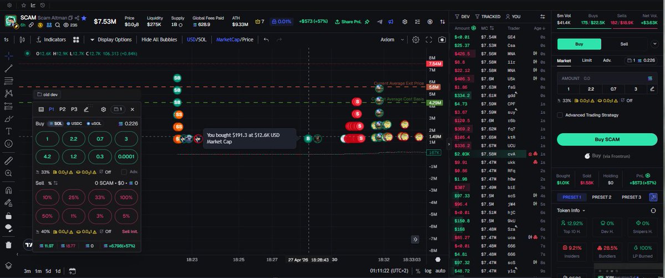
Task: Open the wallet selector in instant trade panel
Action: 117,109
